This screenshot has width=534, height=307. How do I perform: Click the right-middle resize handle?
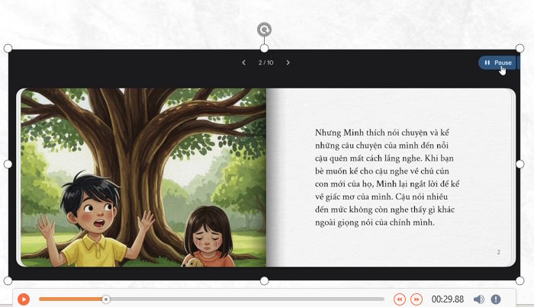(520, 165)
